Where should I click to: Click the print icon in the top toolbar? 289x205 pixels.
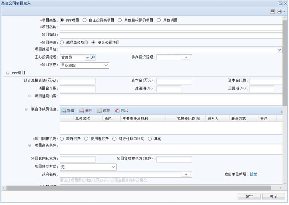(279, 11)
